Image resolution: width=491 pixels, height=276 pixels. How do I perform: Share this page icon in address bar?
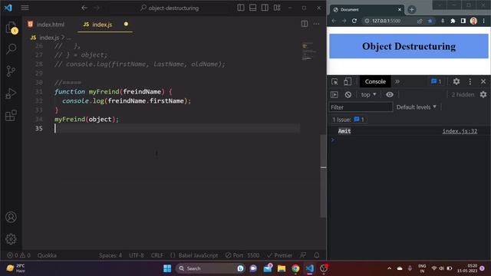[x=420, y=21]
